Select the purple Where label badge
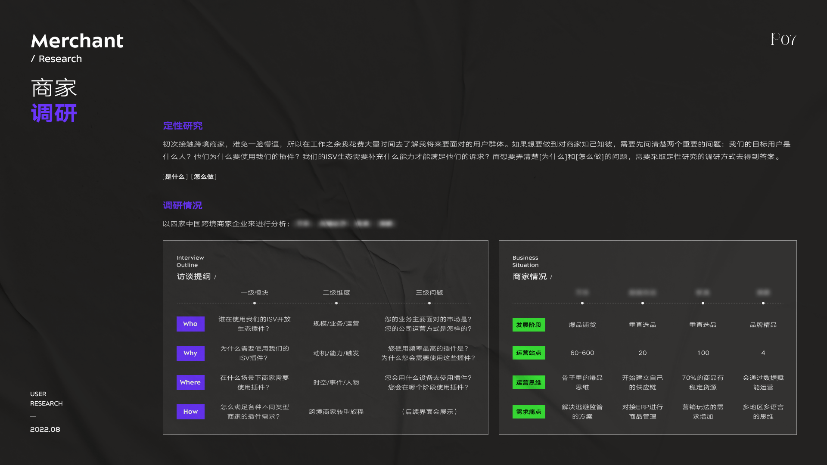 (190, 382)
